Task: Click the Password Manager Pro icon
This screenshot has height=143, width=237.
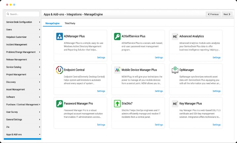Action: tap(60, 104)
